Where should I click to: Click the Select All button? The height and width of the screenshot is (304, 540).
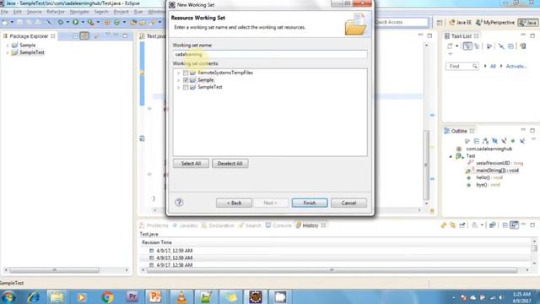pos(191,163)
